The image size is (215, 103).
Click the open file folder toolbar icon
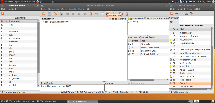pos(43,14)
